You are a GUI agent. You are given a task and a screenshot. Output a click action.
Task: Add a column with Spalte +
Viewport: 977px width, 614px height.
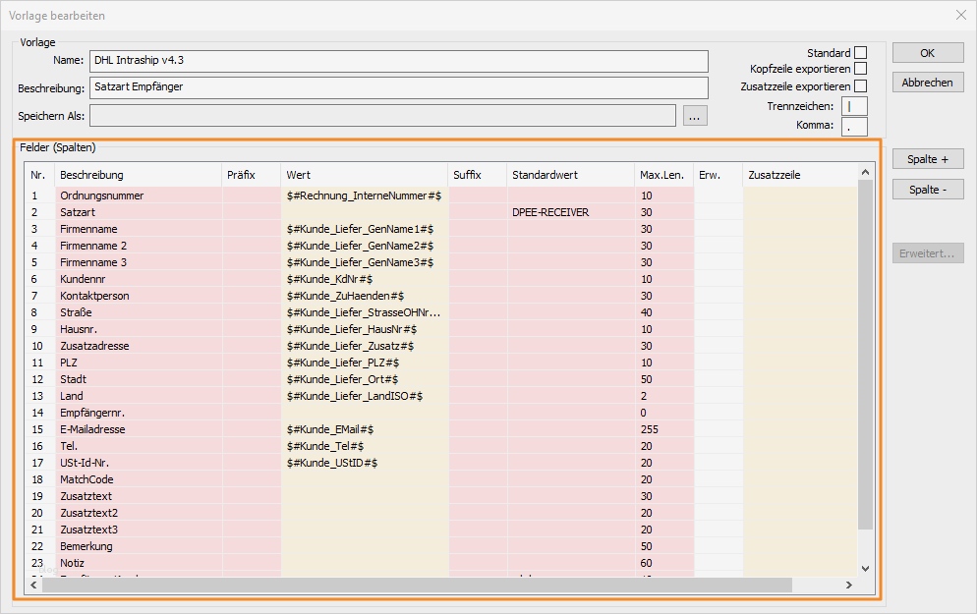click(927, 159)
